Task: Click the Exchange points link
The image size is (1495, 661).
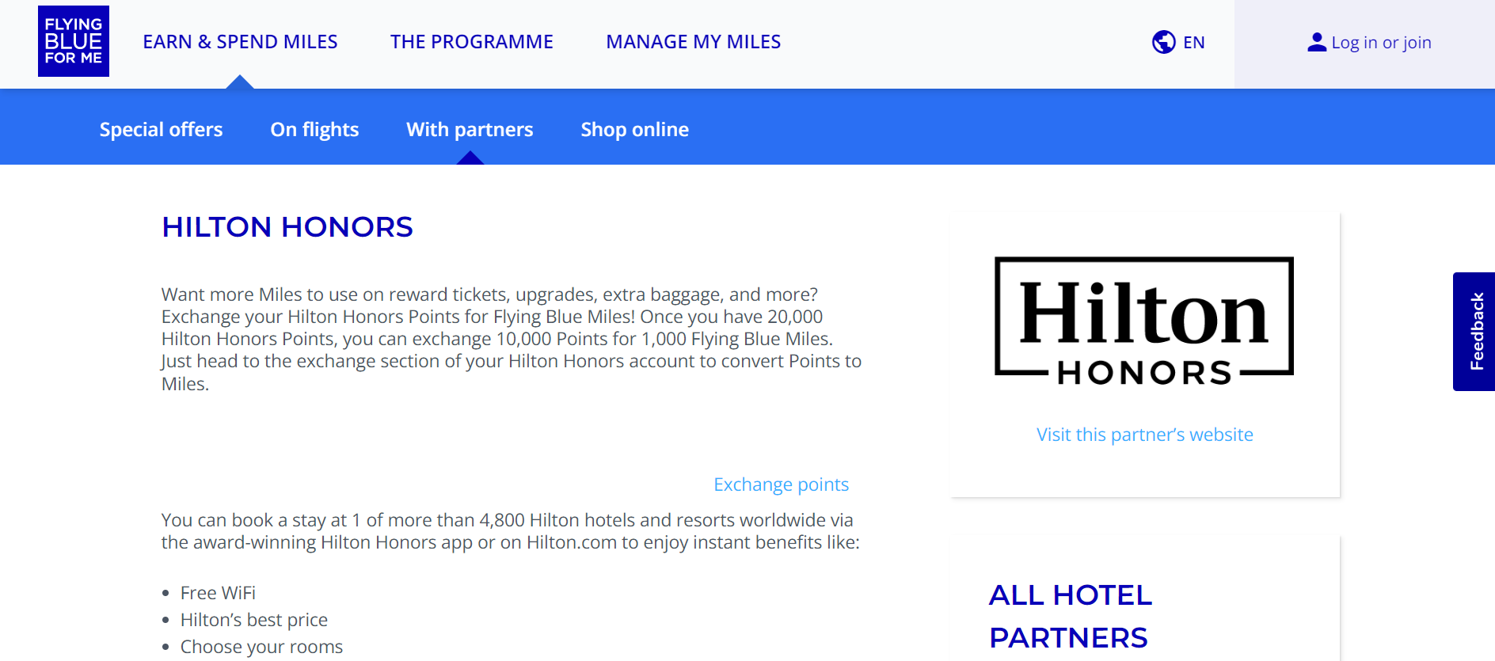Action: [x=781, y=484]
